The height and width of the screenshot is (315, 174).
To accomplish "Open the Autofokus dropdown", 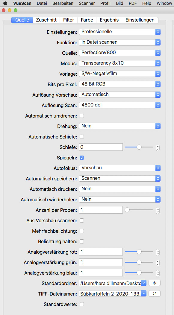I will coord(120,168).
